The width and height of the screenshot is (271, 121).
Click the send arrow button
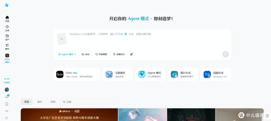click(226, 54)
